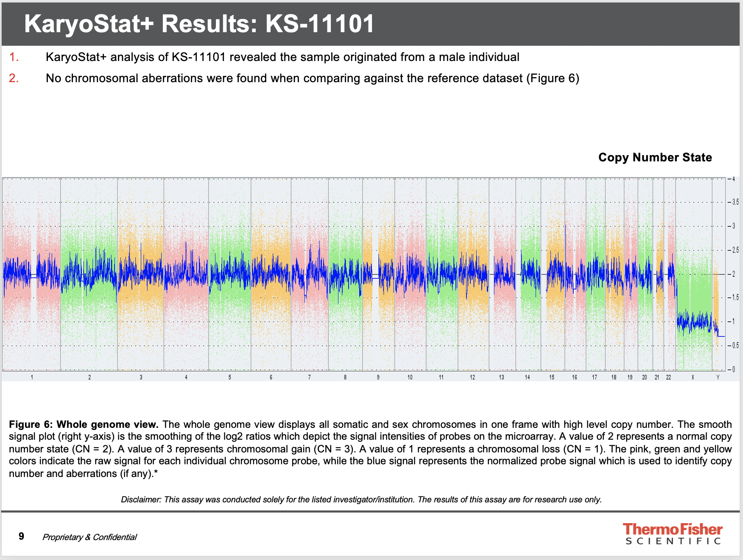Click the y-axis value 2.5
This screenshot has height=560, width=743.
point(736,250)
